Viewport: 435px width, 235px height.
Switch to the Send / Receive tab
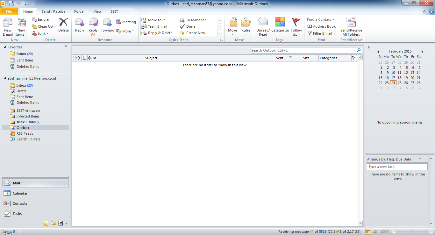(53, 11)
